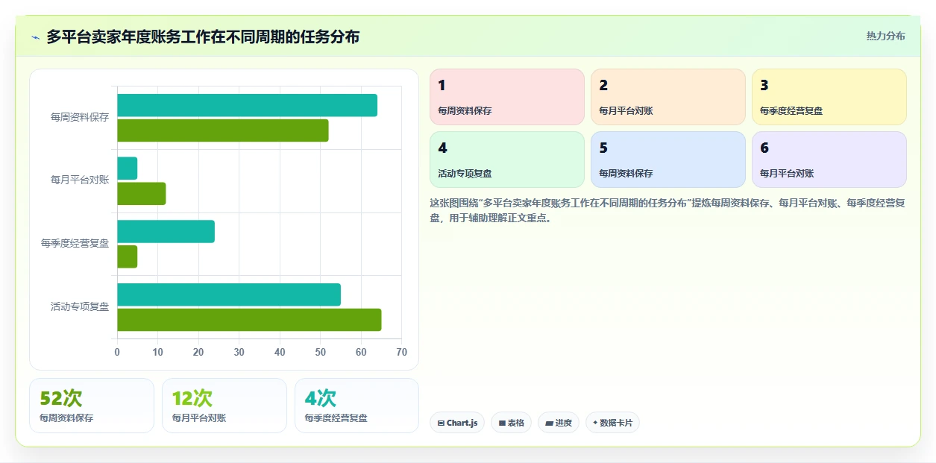The width and height of the screenshot is (936, 463).
Task: Click the 活动专项复盘 y-axis label
Action: coord(80,306)
